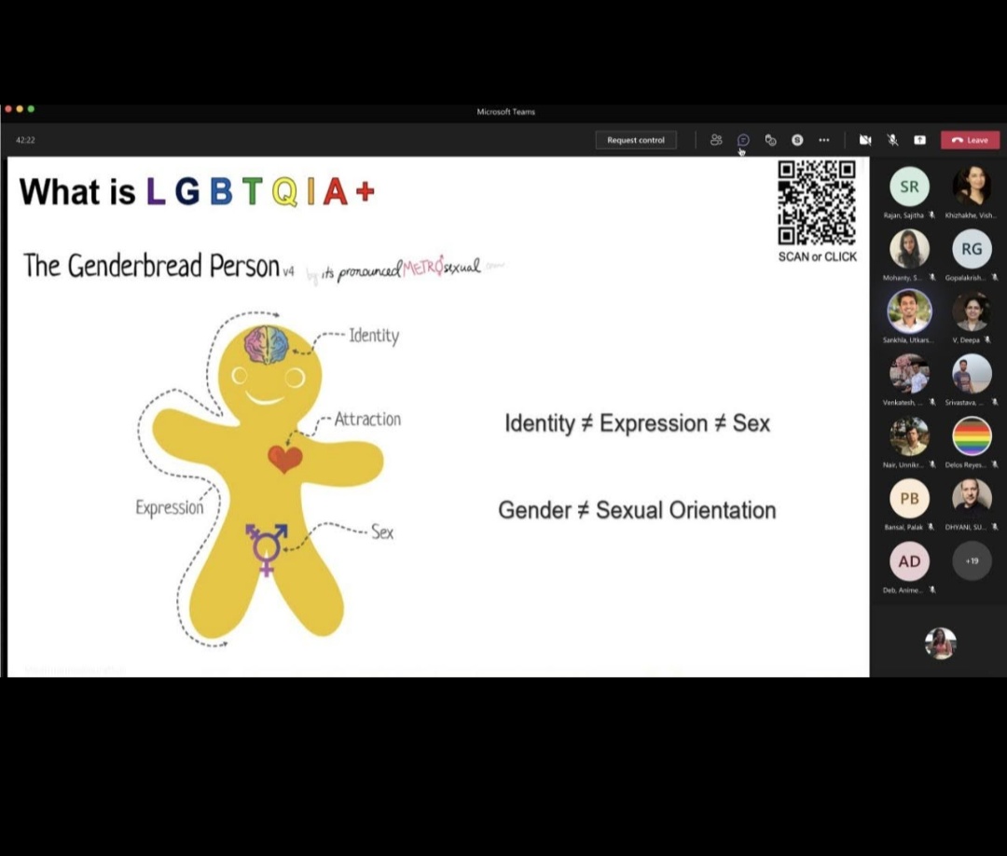The width and height of the screenshot is (1007, 856).
Task: Click the 42:22 meeting timer
Action: [x=25, y=140]
